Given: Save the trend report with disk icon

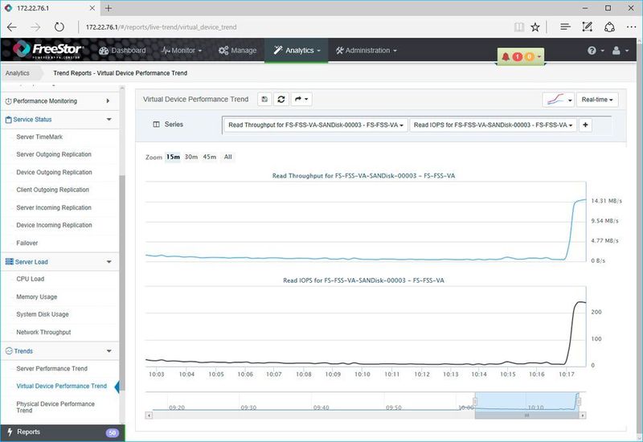Looking at the screenshot, I should point(264,99).
